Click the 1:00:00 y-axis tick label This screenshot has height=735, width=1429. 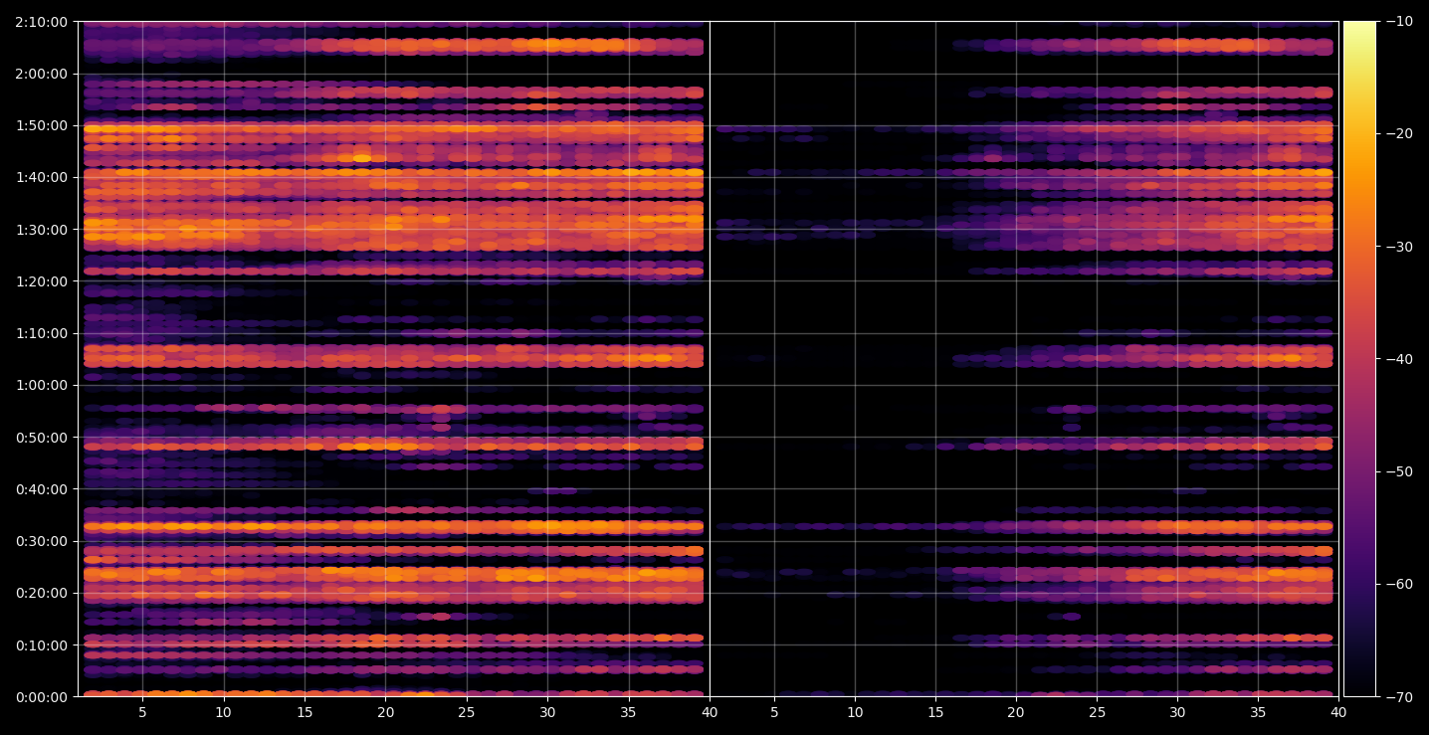[x=41, y=385]
